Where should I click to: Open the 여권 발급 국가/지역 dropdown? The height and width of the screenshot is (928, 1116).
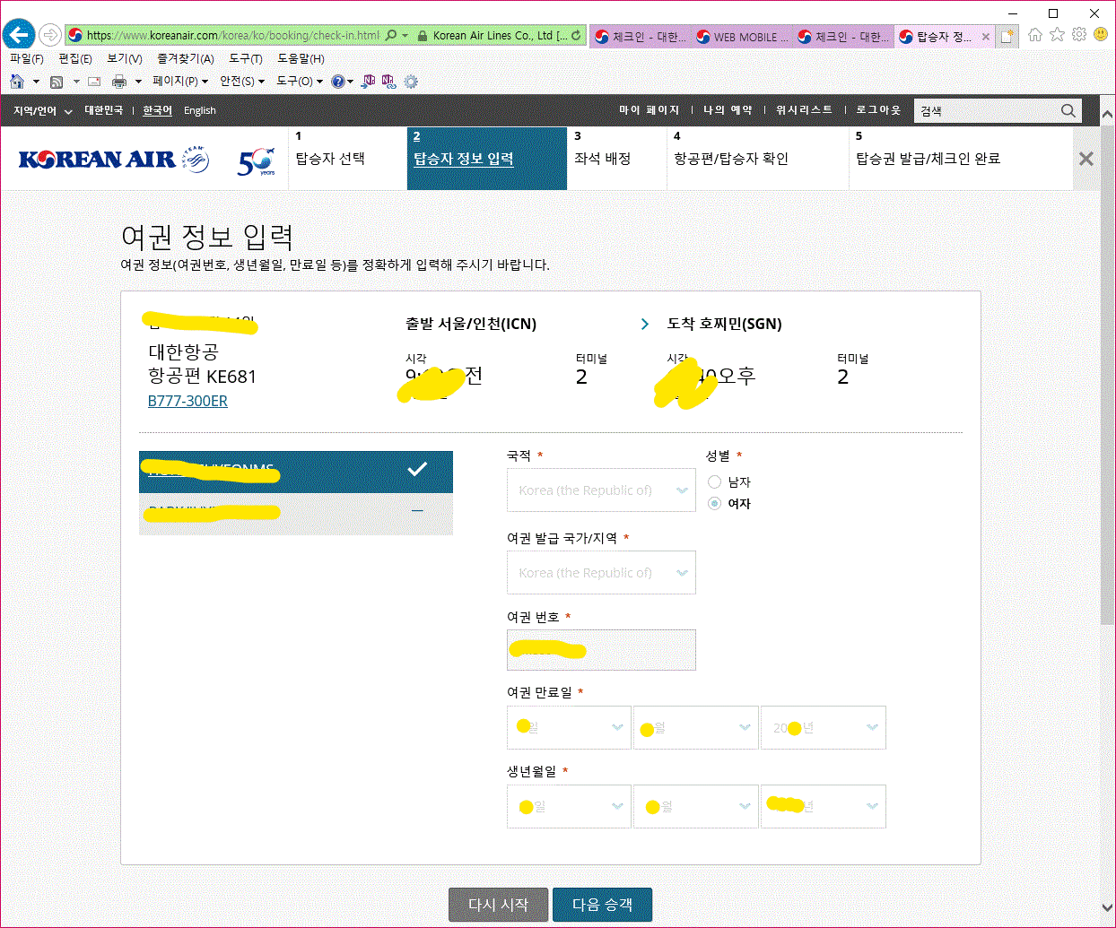(x=601, y=573)
